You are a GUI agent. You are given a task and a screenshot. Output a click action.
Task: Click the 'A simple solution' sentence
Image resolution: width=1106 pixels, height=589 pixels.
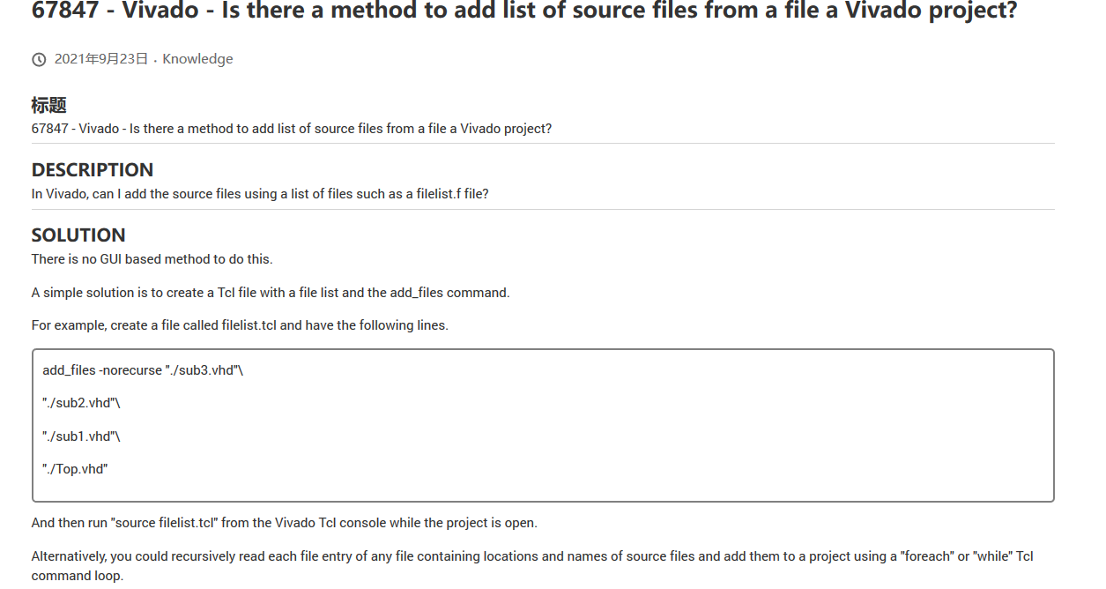coord(271,293)
